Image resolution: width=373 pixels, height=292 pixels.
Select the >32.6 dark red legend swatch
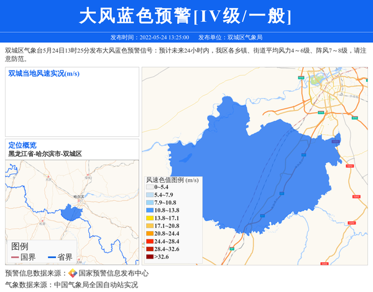pyautogui.click(x=150, y=257)
